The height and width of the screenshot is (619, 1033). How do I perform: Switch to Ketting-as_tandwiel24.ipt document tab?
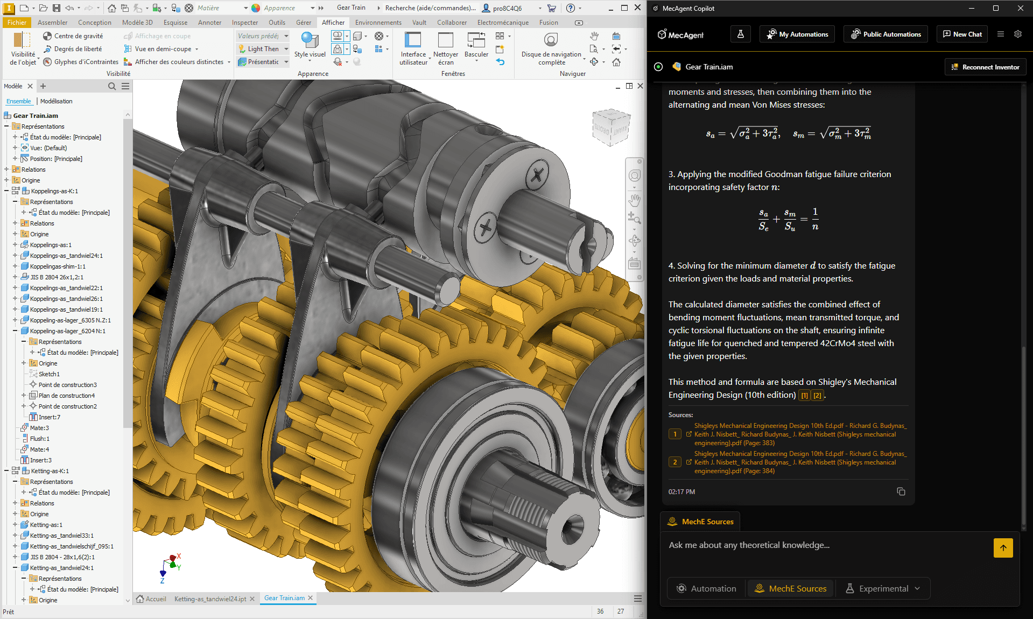point(210,599)
